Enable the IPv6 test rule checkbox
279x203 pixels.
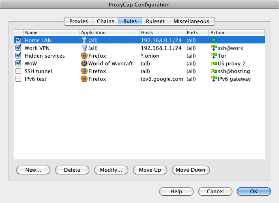[x=18, y=79]
